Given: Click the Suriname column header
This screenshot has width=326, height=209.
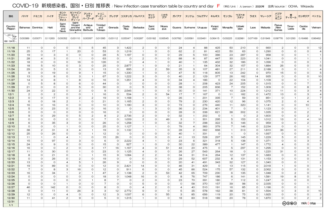Looking at the screenshot, I should (189, 28).
